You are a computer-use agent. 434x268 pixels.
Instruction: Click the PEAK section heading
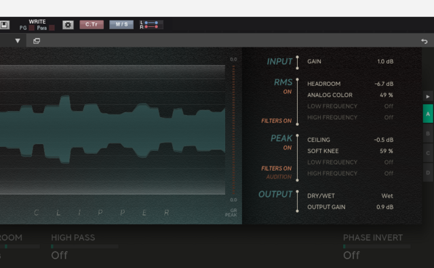click(x=281, y=138)
